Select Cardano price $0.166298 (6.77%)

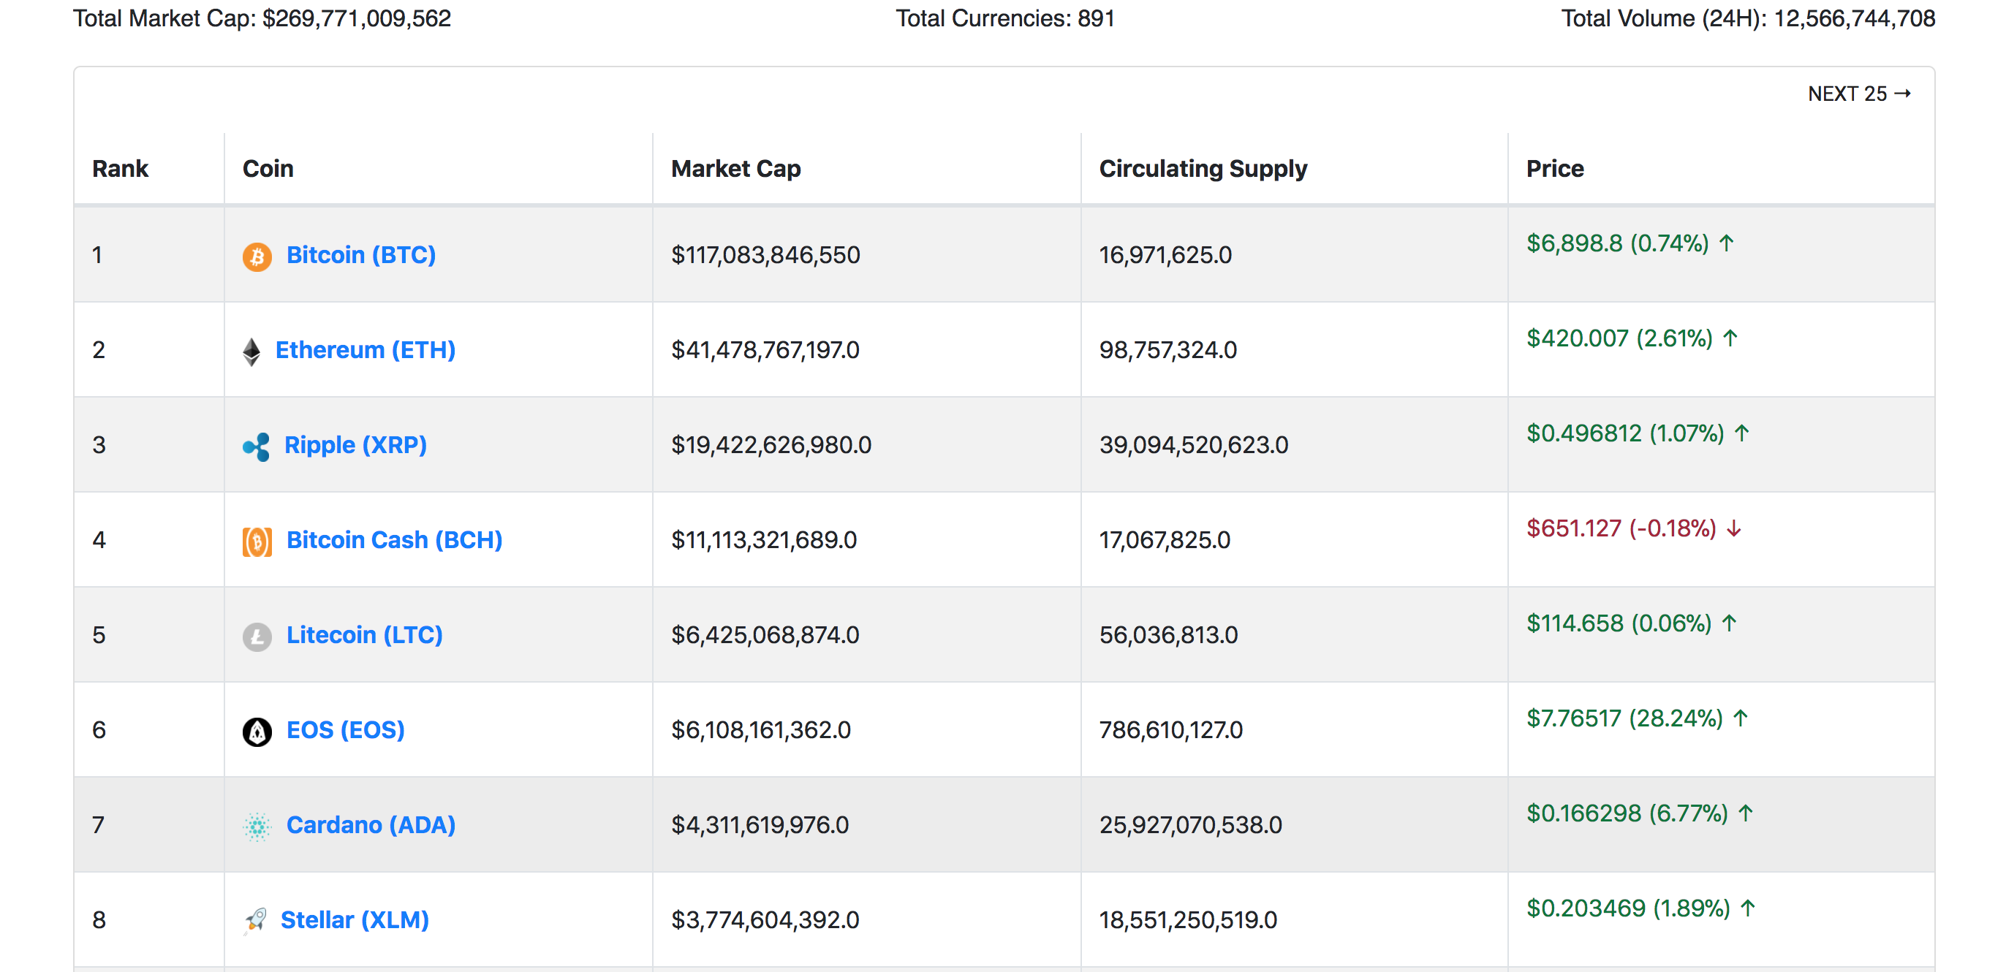[1627, 813]
